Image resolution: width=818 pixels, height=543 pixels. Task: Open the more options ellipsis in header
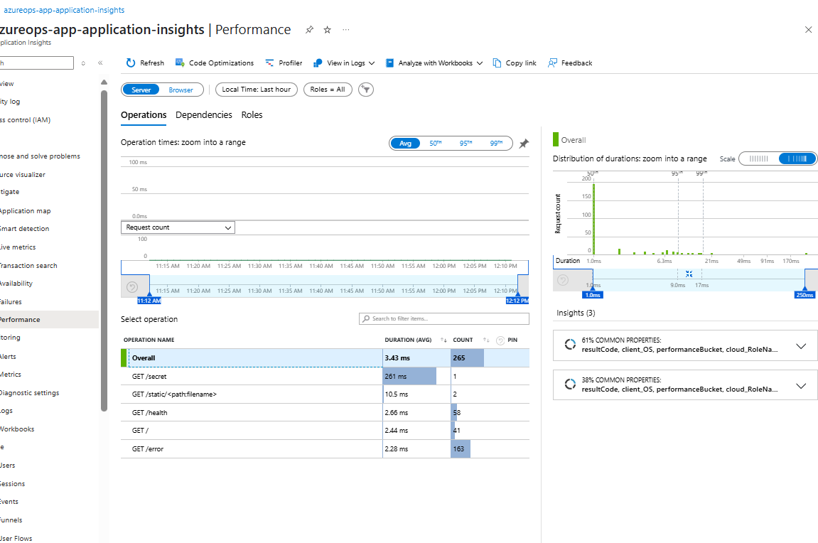pos(346,30)
